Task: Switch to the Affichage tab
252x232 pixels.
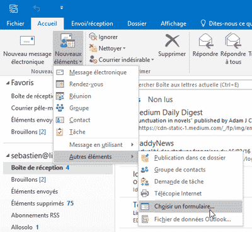Action: click(173, 23)
